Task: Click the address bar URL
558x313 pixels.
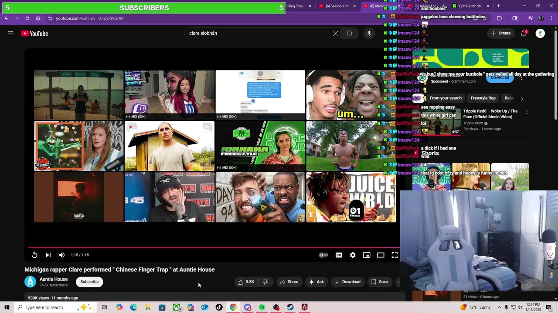Action: (90, 18)
